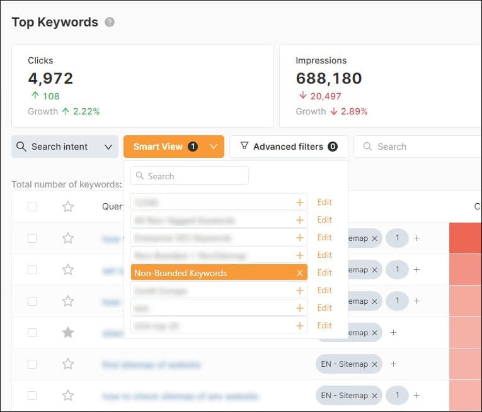Add the second-to-last Smart View entry via plus
The height and width of the screenshot is (412, 482).
click(x=300, y=308)
